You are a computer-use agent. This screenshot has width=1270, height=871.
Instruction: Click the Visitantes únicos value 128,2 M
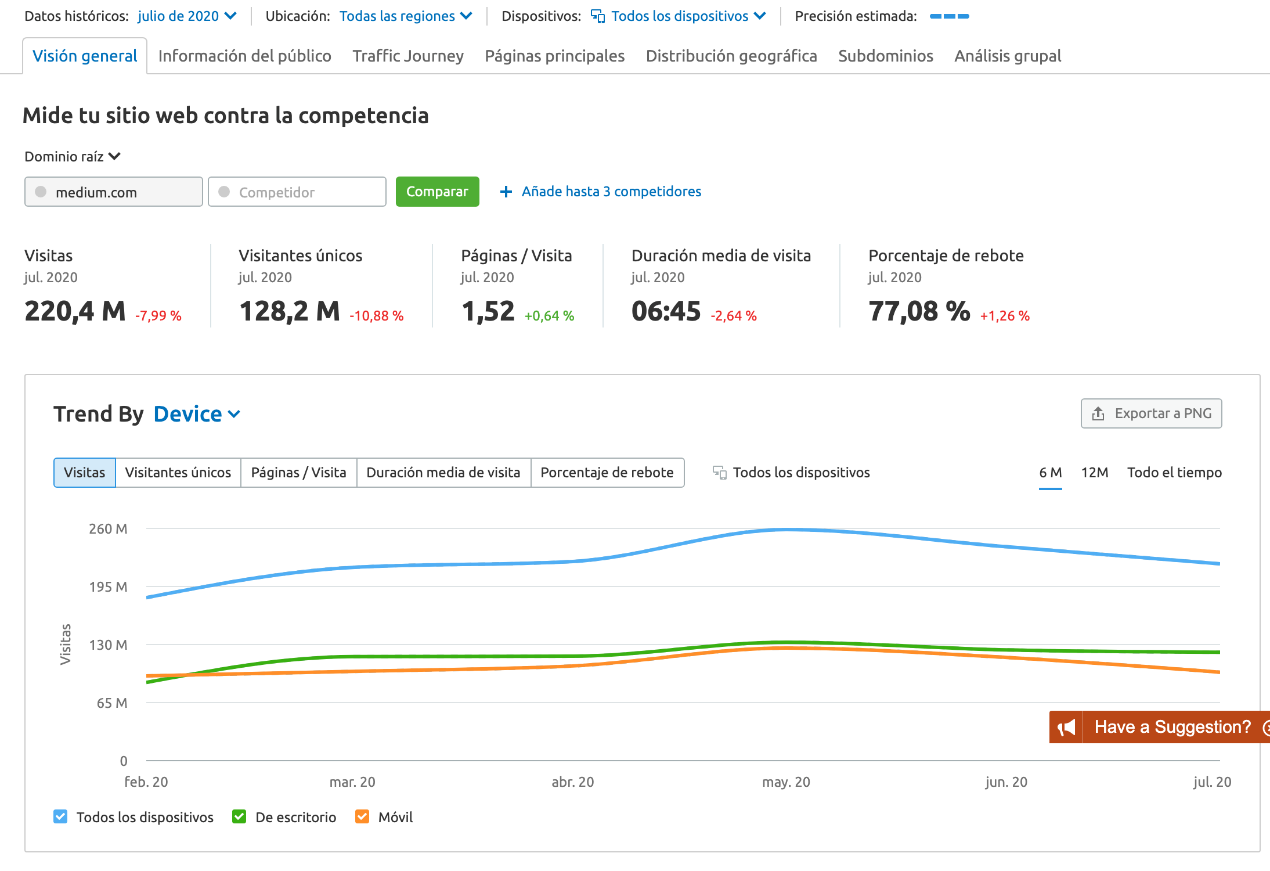pos(290,311)
